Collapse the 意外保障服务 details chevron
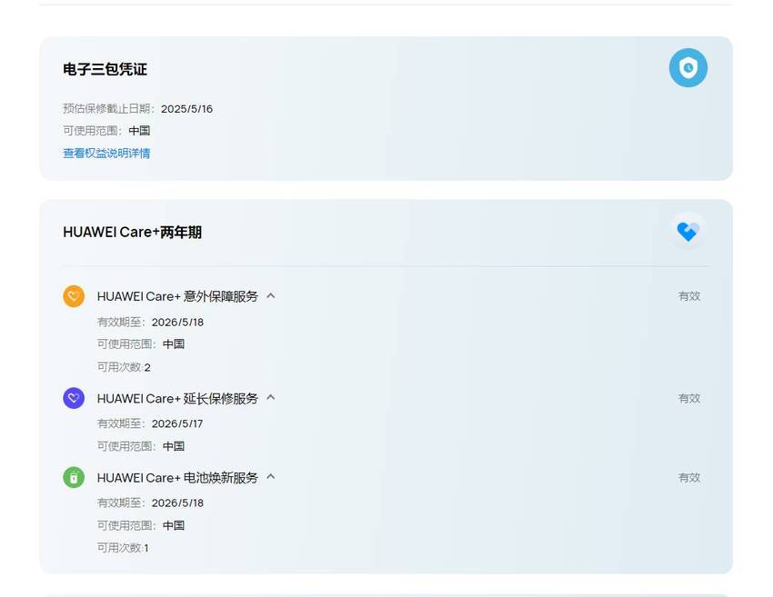This screenshot has width=773, height=597. [271, 295]
